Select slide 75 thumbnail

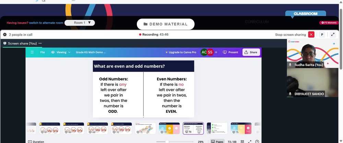pyautogui.click(x=241, y=128)
